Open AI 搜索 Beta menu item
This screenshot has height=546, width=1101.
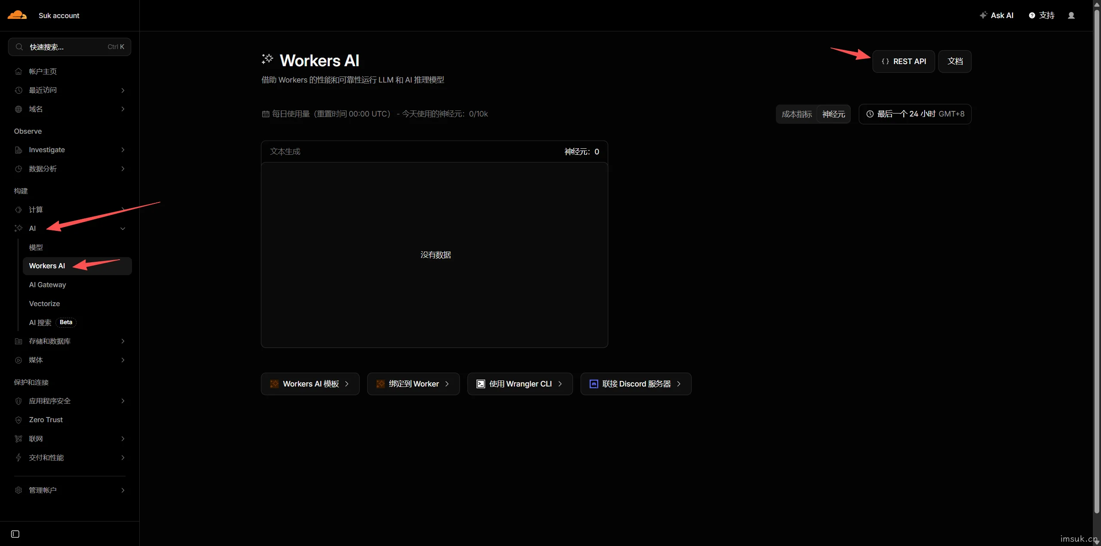(x=77, y=322)
